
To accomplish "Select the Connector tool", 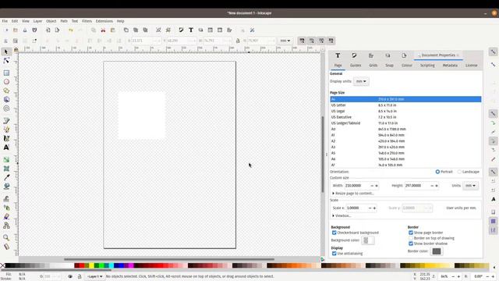I will [6, 226].
